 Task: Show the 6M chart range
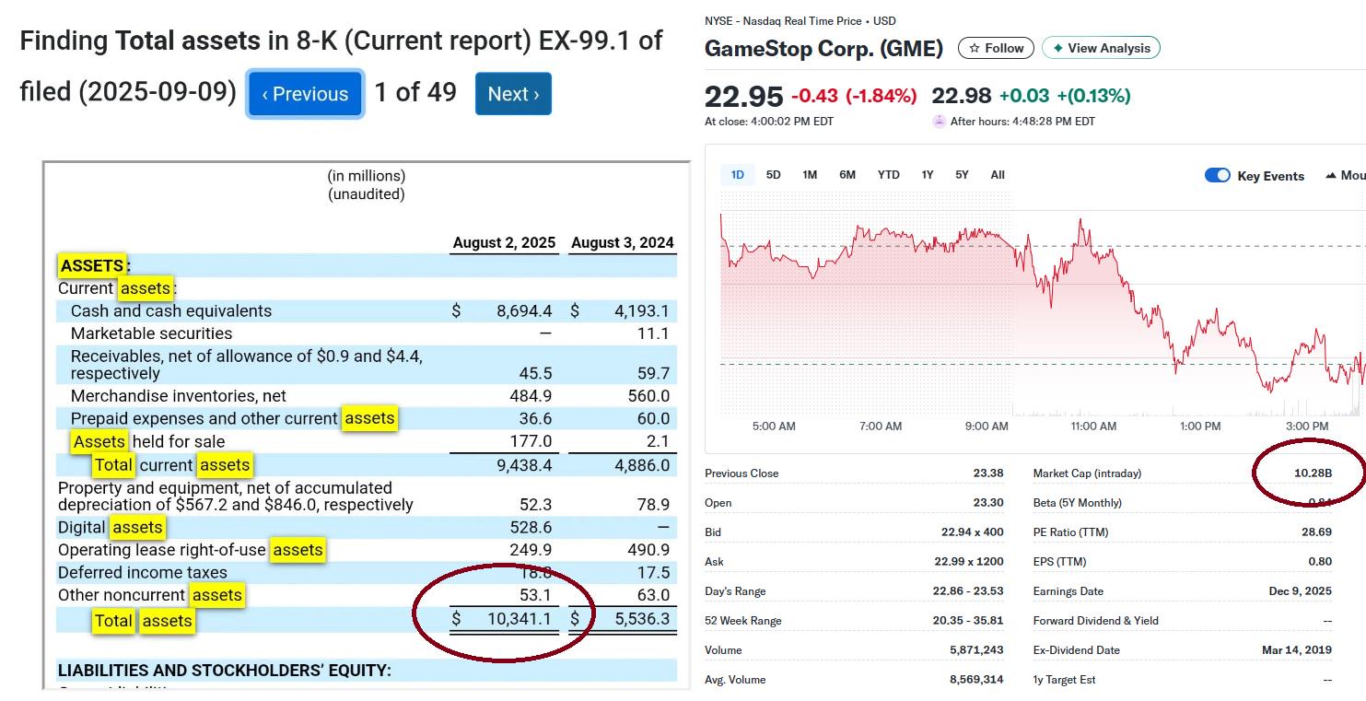847,175
